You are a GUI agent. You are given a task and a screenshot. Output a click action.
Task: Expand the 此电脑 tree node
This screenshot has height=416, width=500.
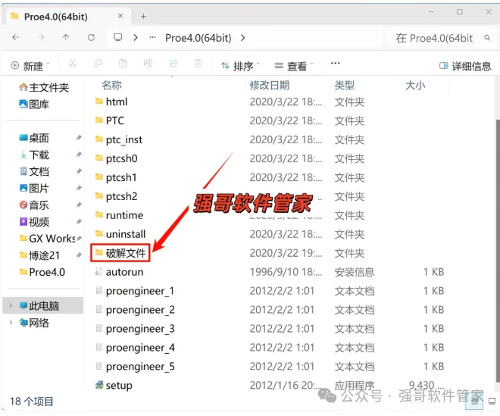click(x=11, y=305)
